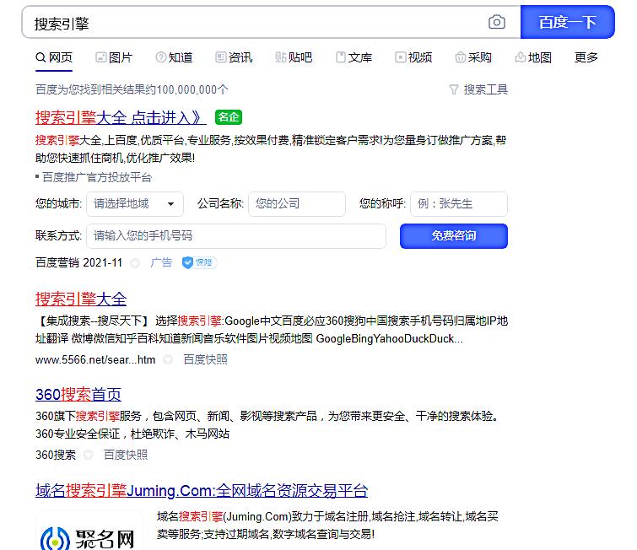
Task: Click the 图片 tab icon
Action: [x=100, y=57]
